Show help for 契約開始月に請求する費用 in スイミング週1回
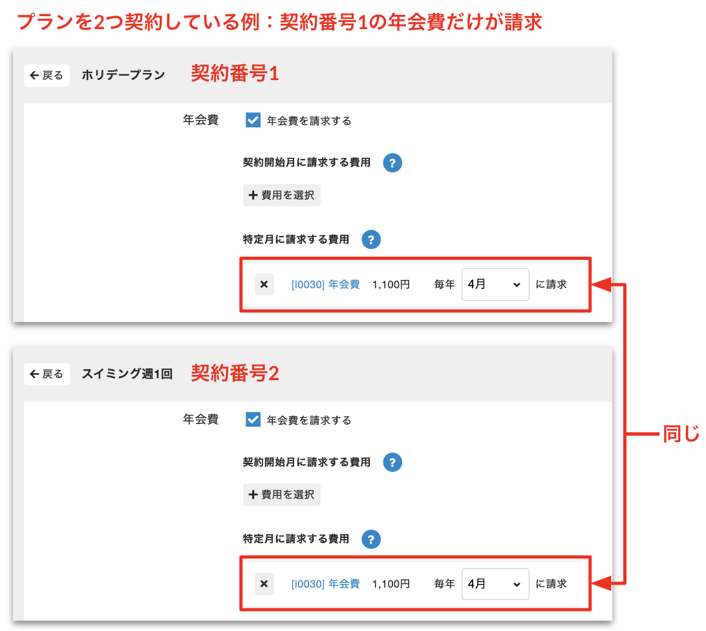The width and height of the screenshot is (706, 631). [x=392, y=462]
